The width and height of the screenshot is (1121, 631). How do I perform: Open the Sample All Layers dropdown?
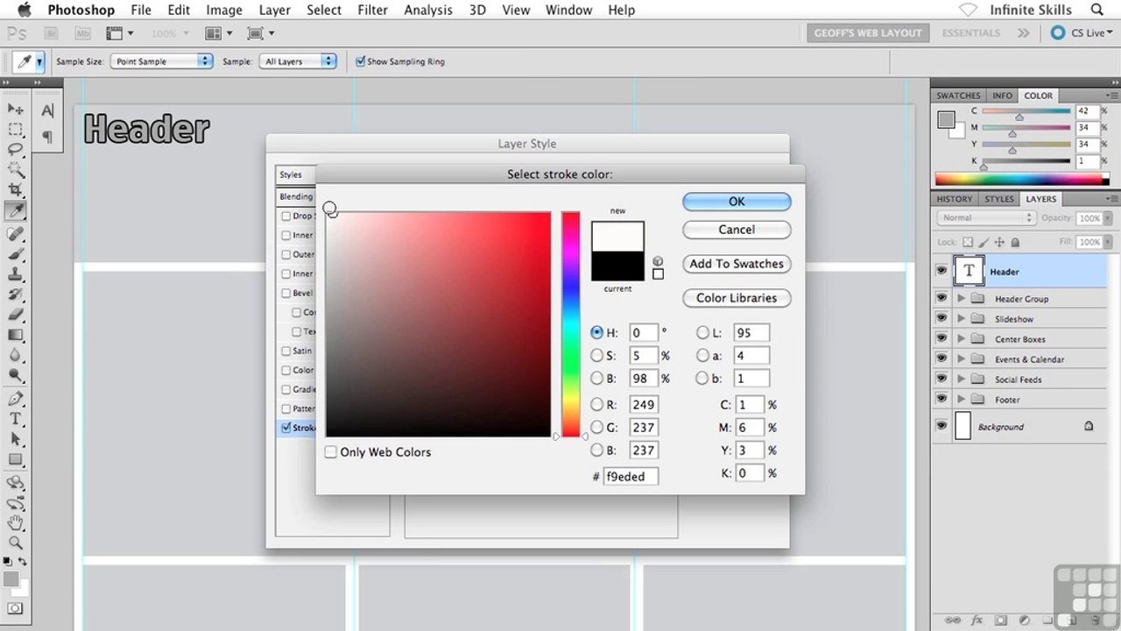click(x=298, y=61)
